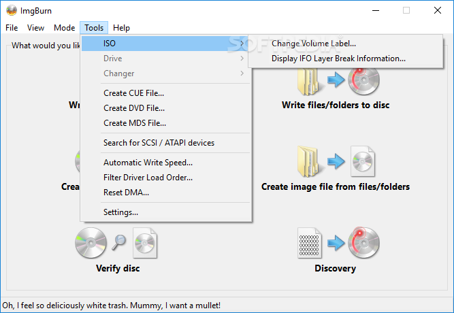Screen dimensions: 454x313
Task: Click burning disc icon above Write files/folders to disc
Action: pos(363,81)
